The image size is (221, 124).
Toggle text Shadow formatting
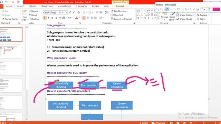pyautogui.click(x=56, y=18)
